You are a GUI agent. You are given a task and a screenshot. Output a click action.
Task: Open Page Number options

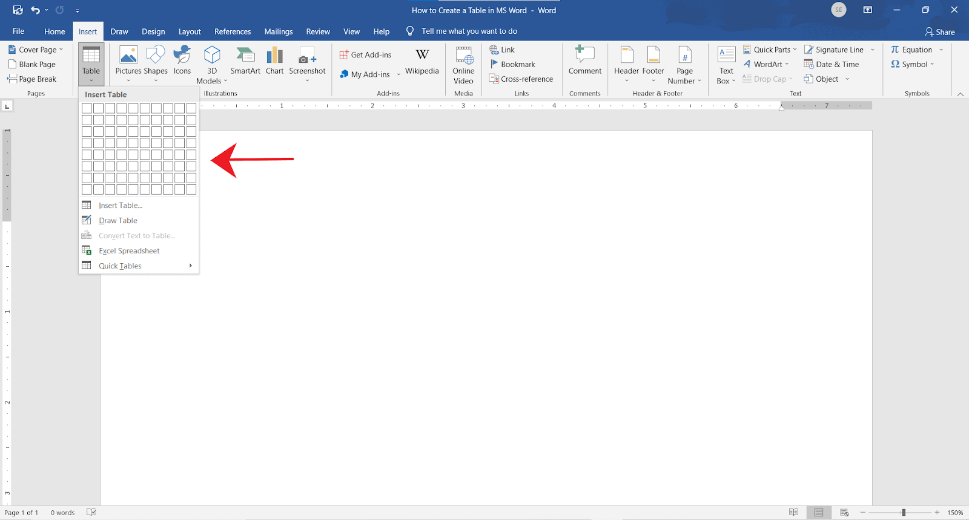(x=684, y=65)
